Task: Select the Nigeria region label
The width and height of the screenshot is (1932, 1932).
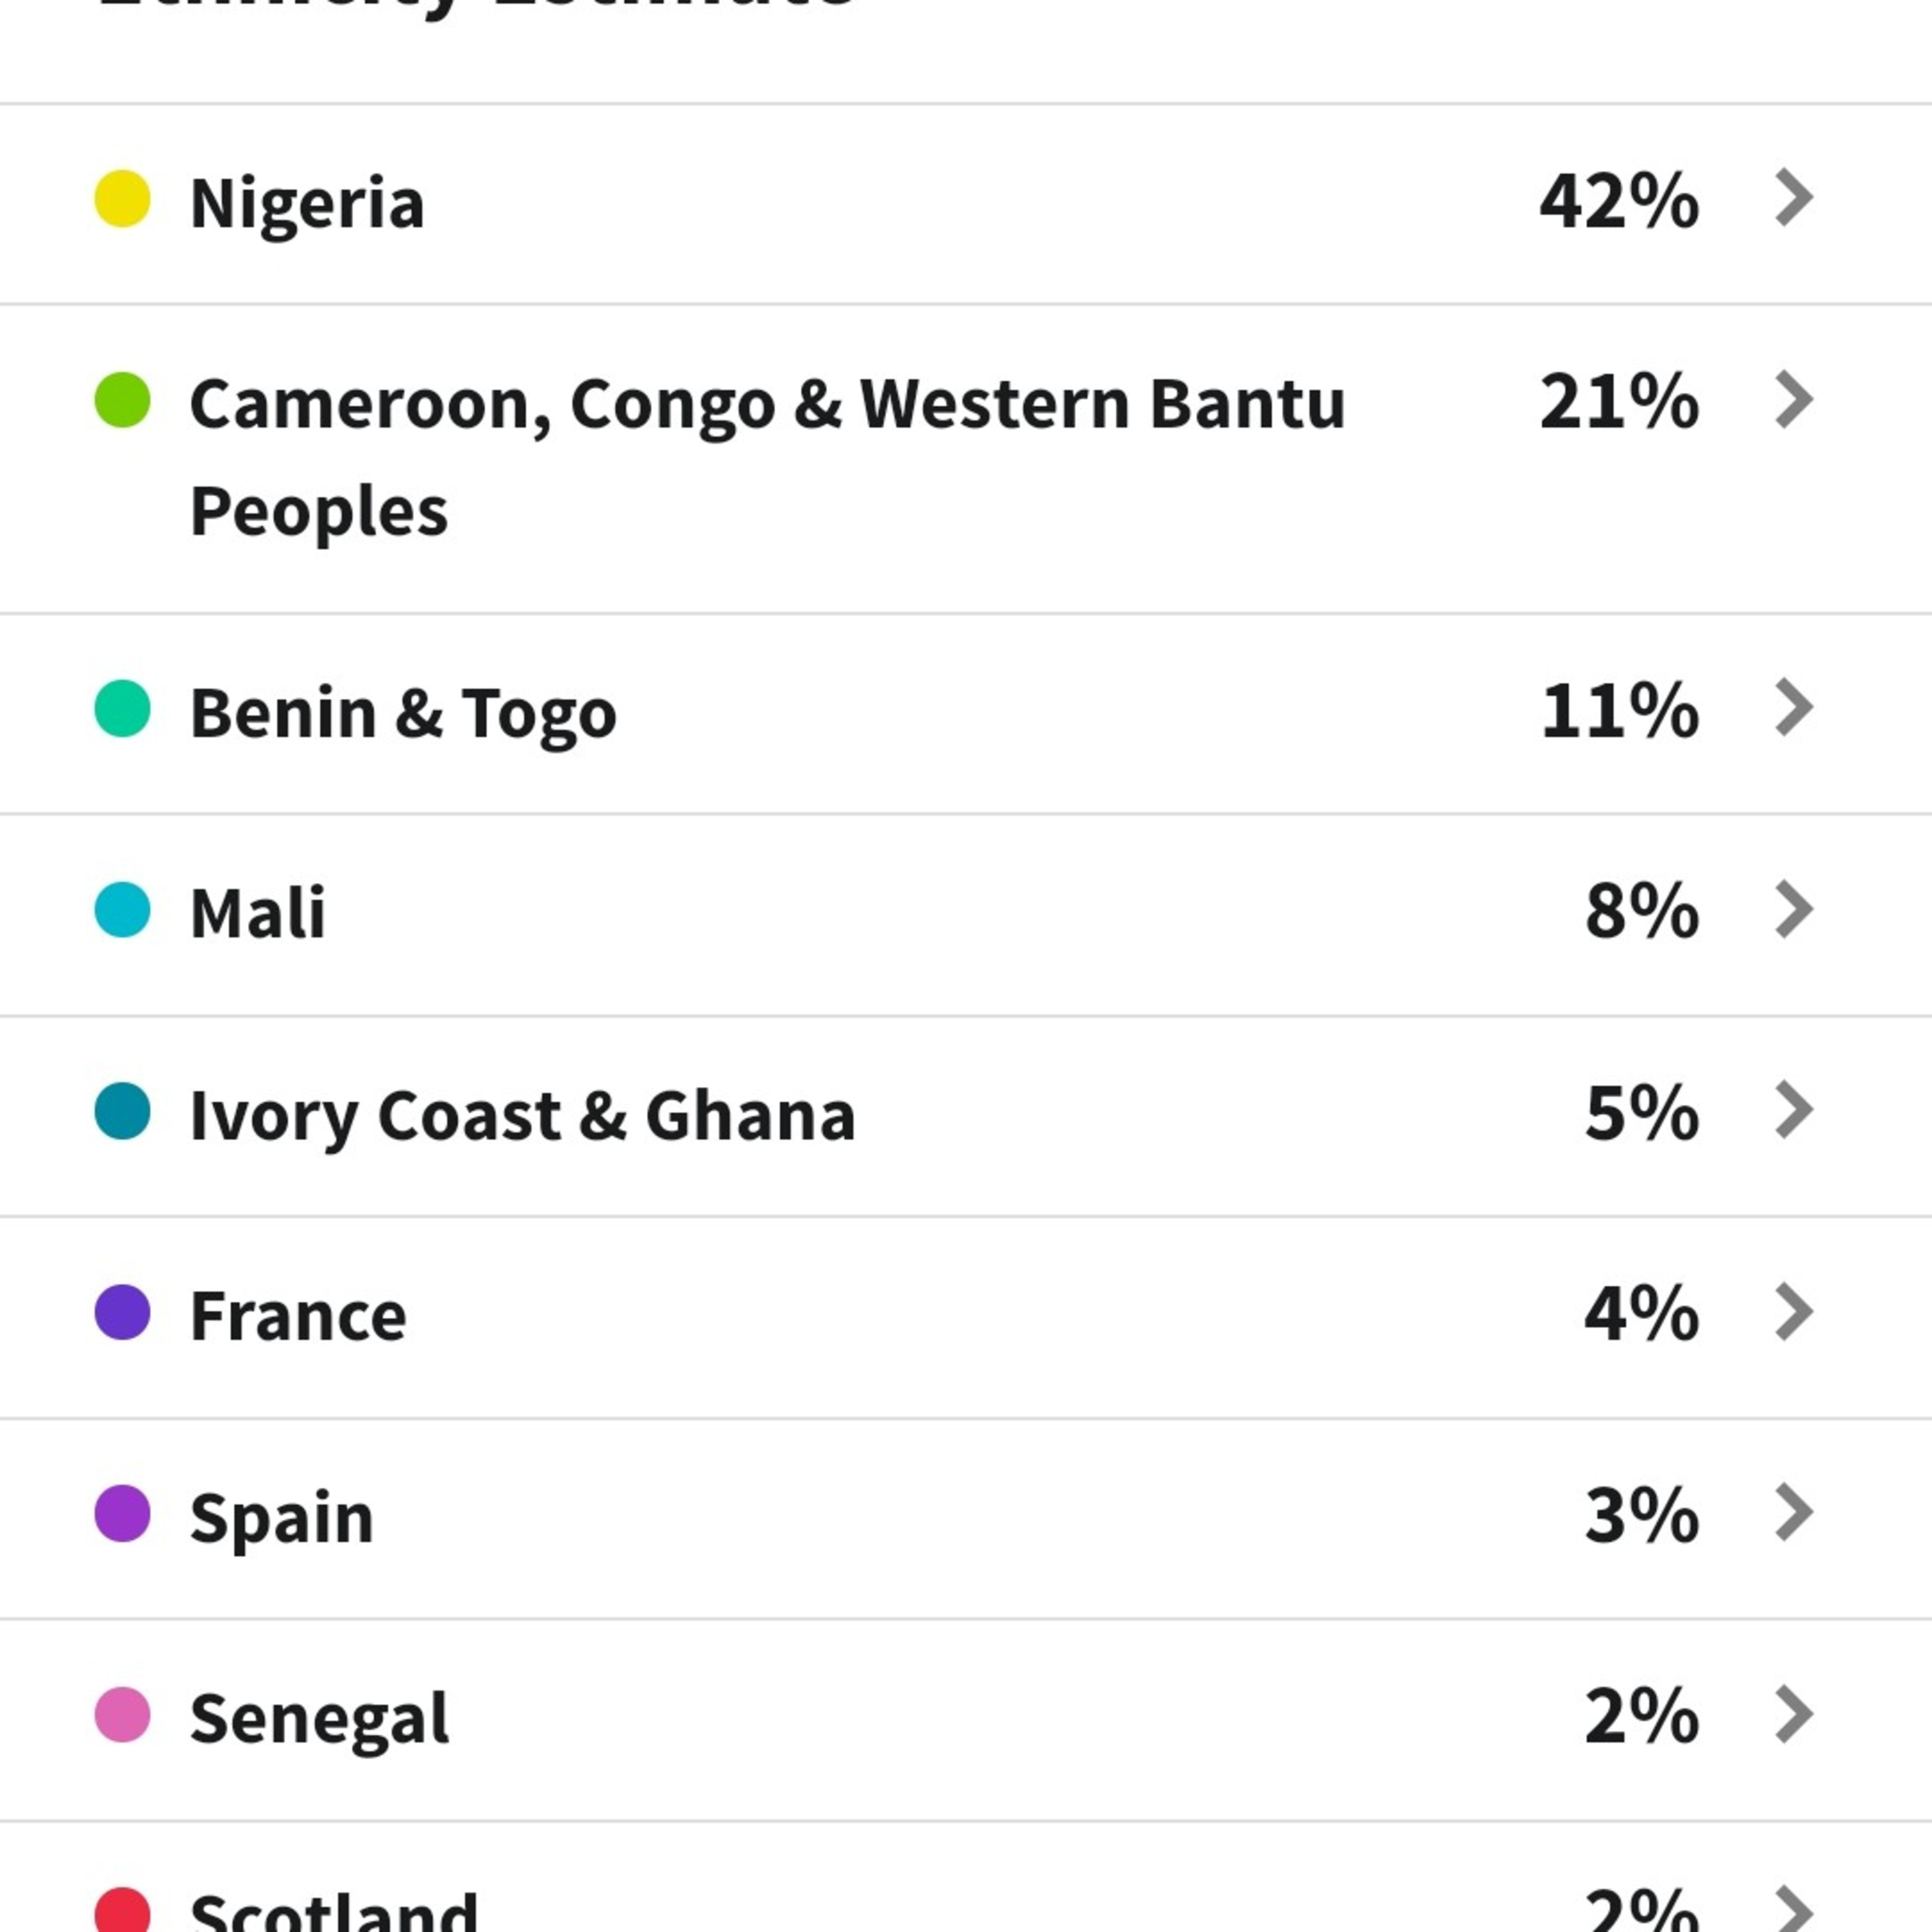Action: pos(307,203)
